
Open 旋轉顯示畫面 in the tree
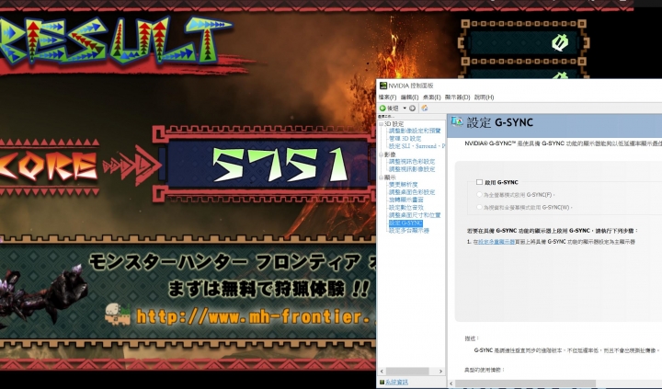click(405, 200)
